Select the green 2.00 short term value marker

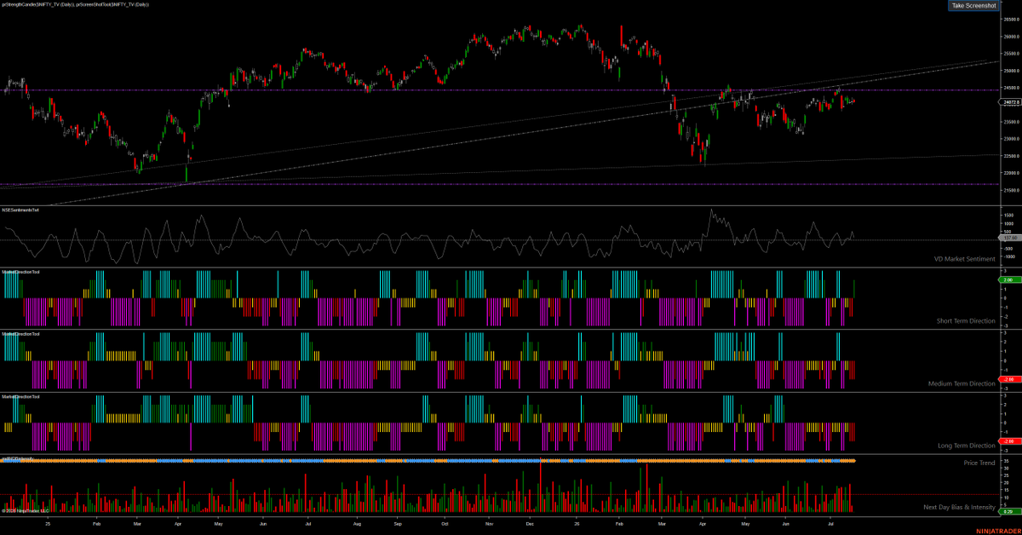click(x=1009, y=279)
